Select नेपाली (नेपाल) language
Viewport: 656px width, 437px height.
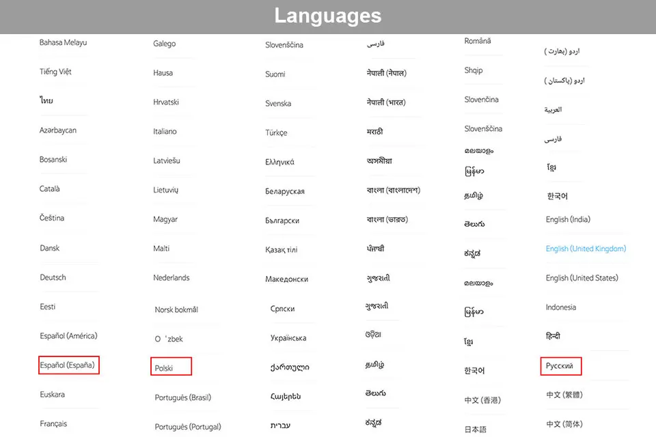coord(387,73)
